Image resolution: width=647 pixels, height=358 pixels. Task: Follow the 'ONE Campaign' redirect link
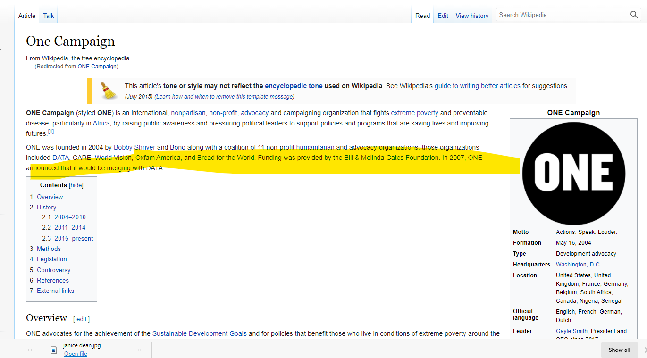point(97,67)
